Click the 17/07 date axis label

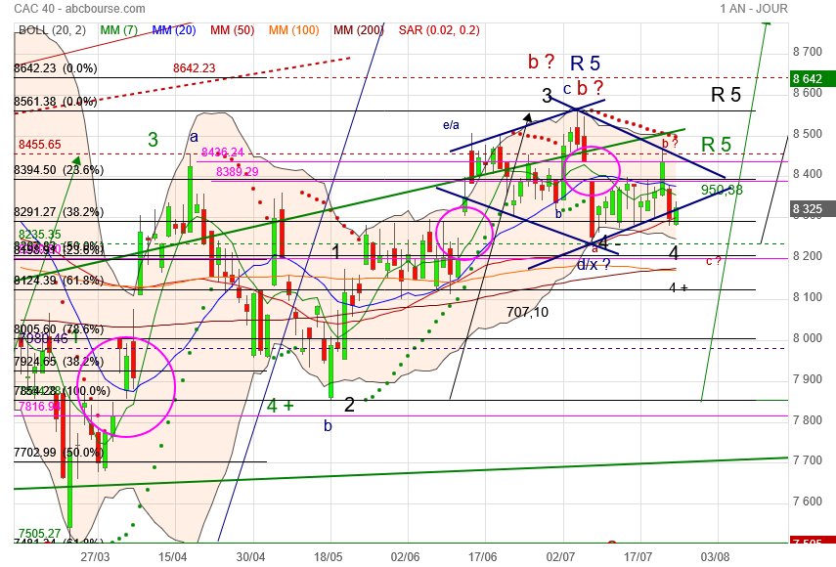point(638,557)
